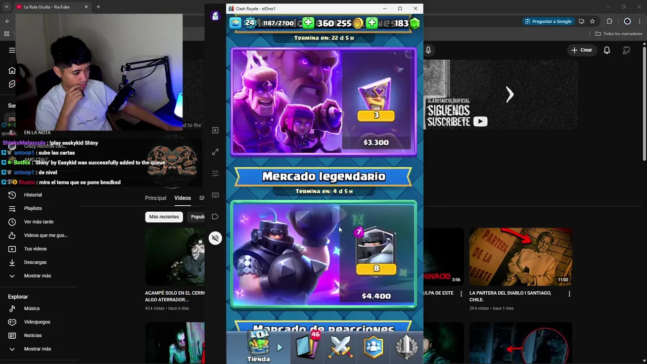Open the YouTube account avatar
Viewport: 647px width, 364px height.
626,50
